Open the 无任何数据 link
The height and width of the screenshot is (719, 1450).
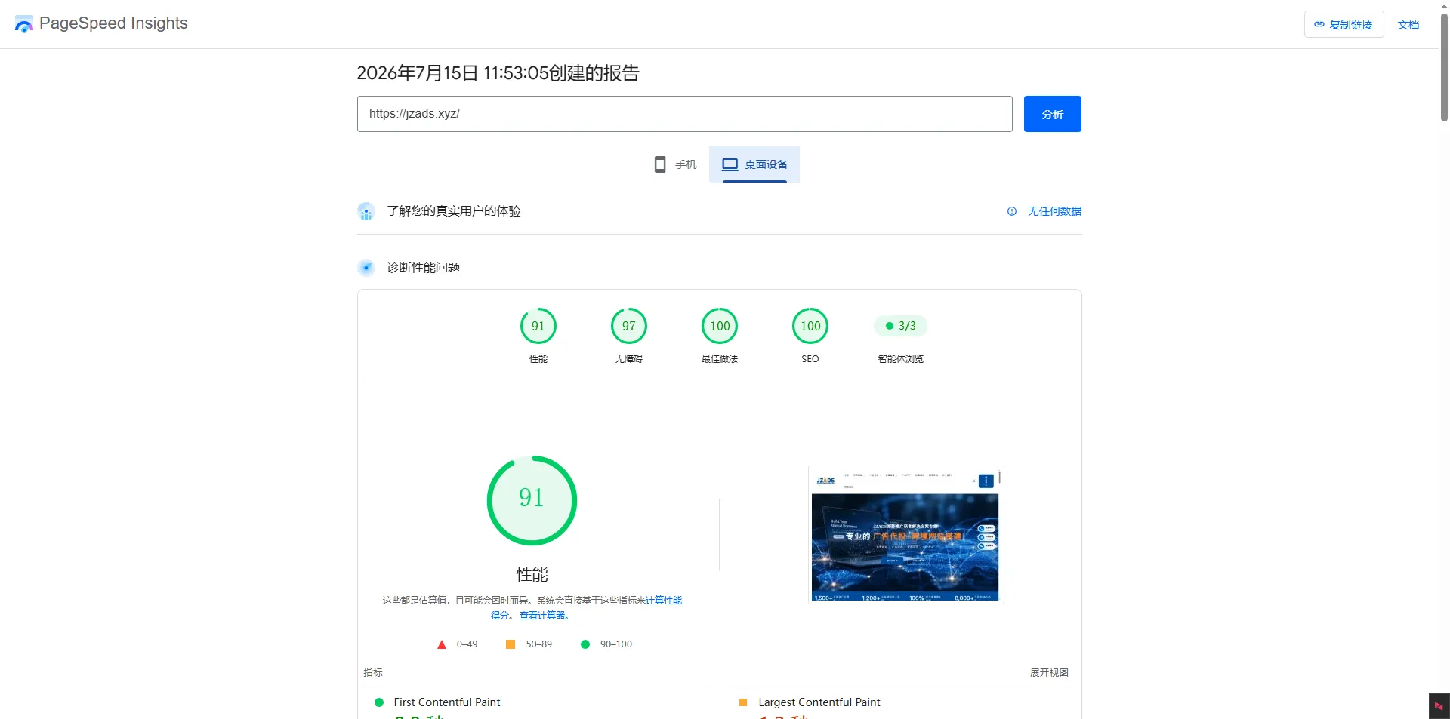[1054, 211]
